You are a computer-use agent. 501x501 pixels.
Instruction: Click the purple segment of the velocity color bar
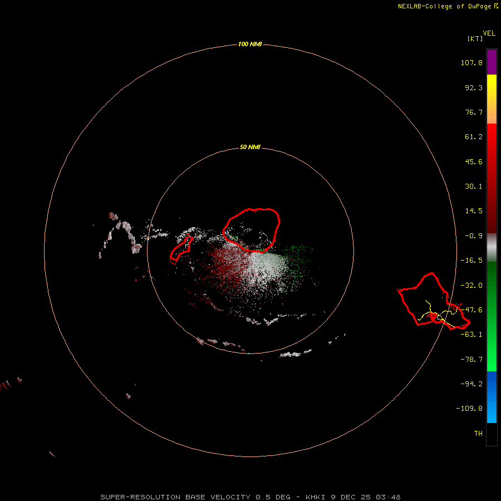pyautogui.click(x=492, y=62)
